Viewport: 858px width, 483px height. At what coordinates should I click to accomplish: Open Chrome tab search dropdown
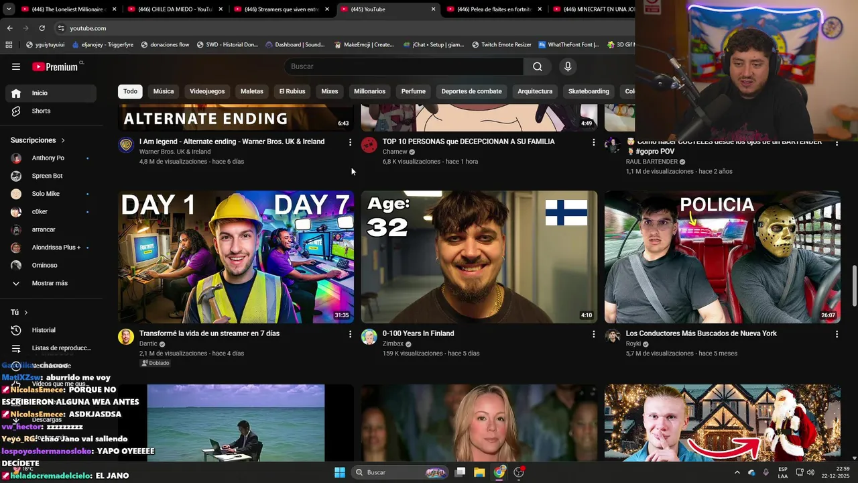click(x=9, y=9)
